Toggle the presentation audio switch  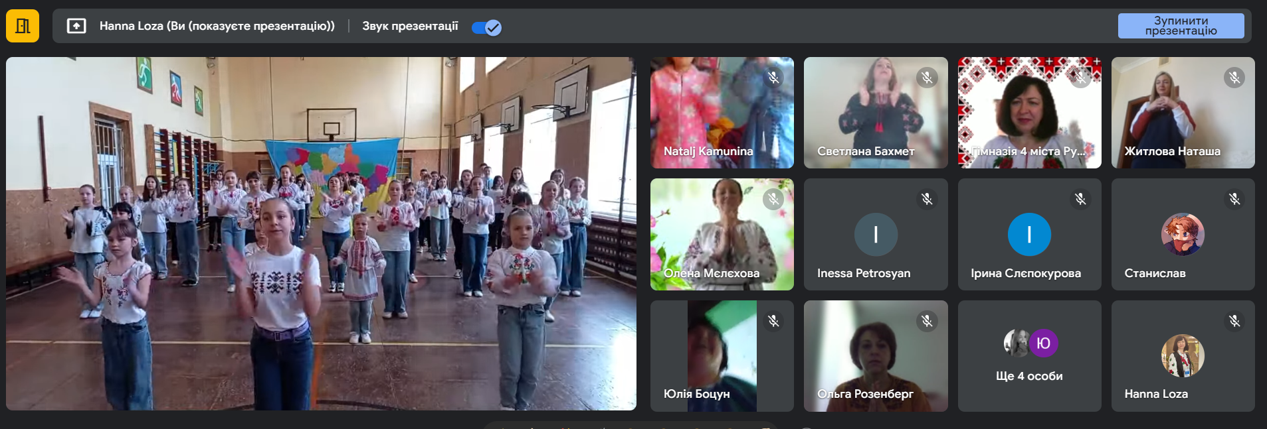pyautogui.click(x=486, y=27)
